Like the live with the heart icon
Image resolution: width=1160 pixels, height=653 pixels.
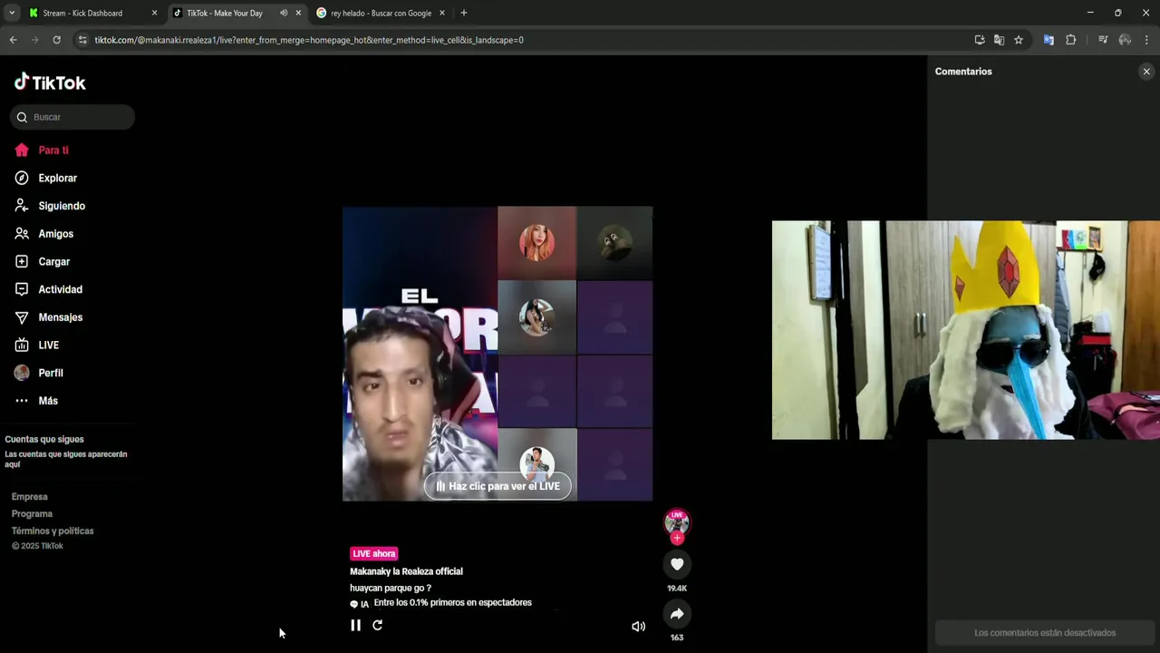click(677, 564)
